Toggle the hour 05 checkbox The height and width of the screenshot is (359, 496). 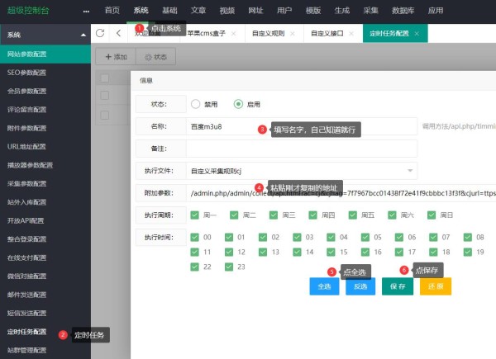click(365, 238)
